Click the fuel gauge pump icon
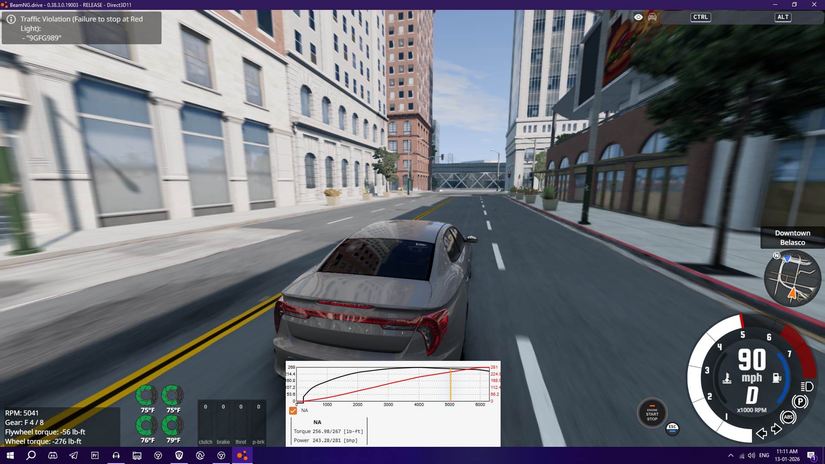Viewport: 825px width, 464px height. [x=776, y=378]
